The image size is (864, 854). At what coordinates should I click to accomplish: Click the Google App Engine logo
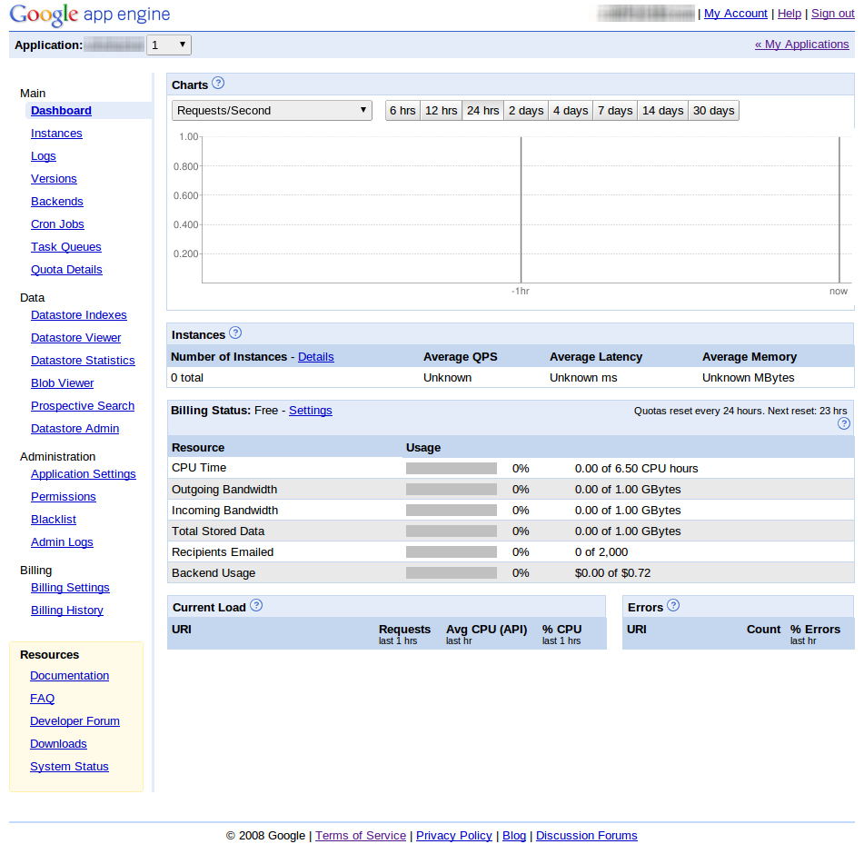[90, 15]
